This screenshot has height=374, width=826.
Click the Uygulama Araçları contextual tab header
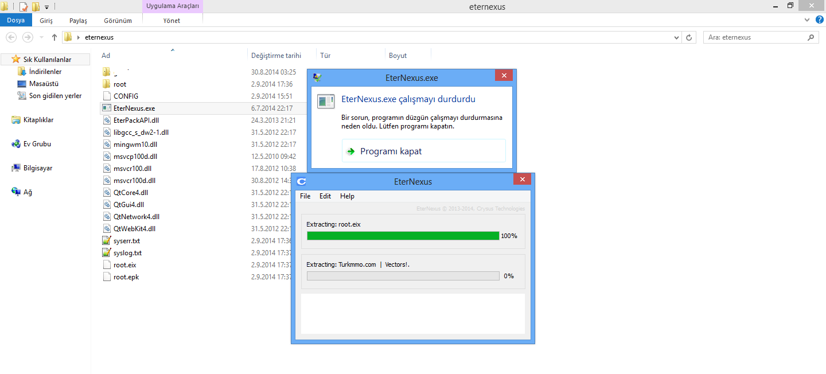pyautogui.click(x=173, y=6)
